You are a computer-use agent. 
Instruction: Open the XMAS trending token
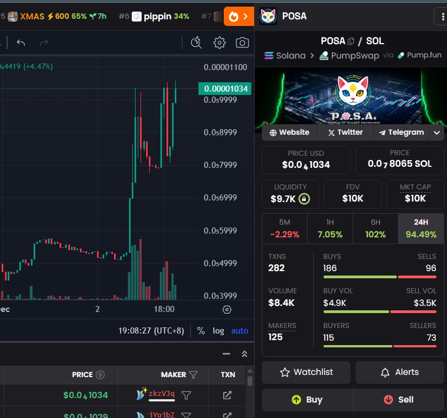[x=56, y=16]
